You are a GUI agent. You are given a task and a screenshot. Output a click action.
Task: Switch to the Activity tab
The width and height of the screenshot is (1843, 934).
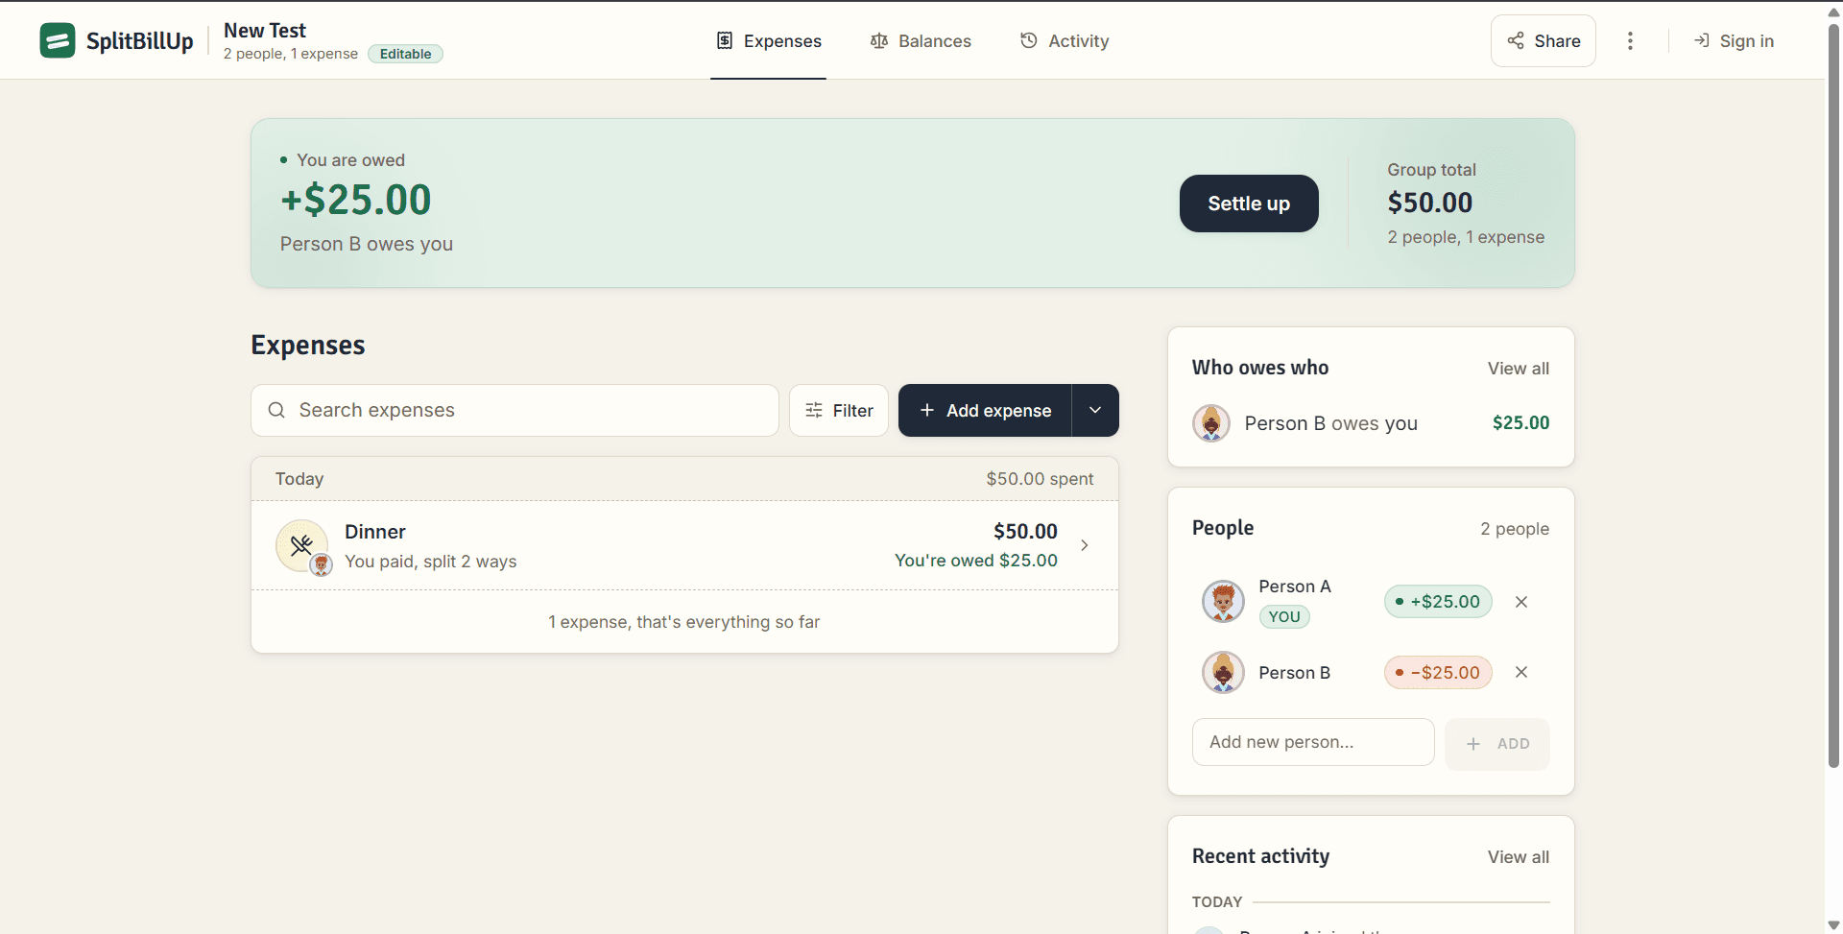1065,40
